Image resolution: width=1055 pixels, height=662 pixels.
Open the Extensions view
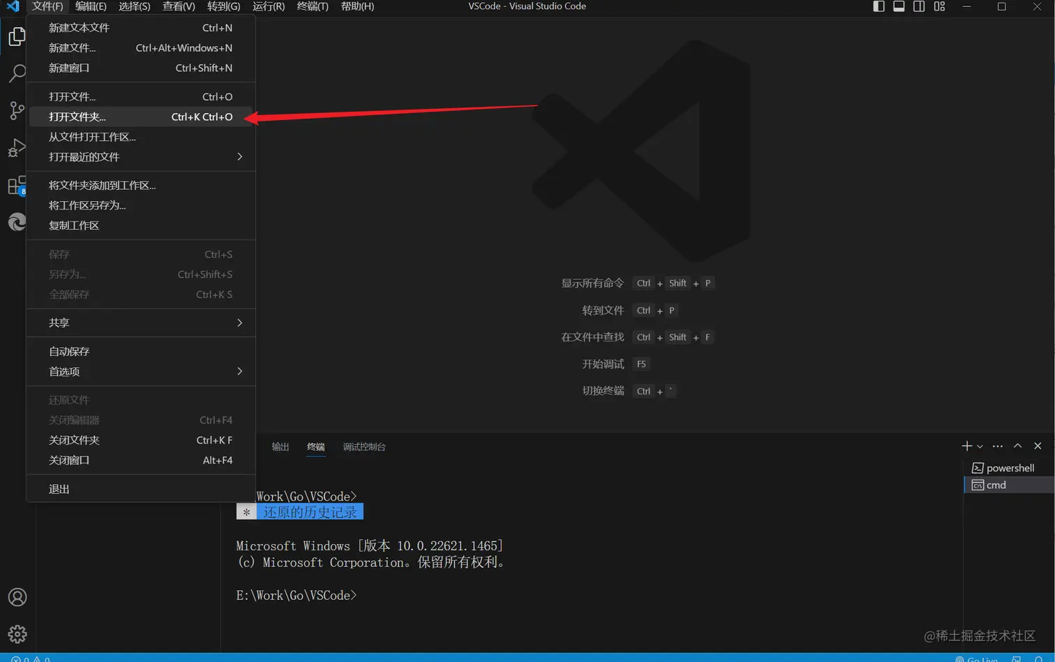[x=17, y=185]
